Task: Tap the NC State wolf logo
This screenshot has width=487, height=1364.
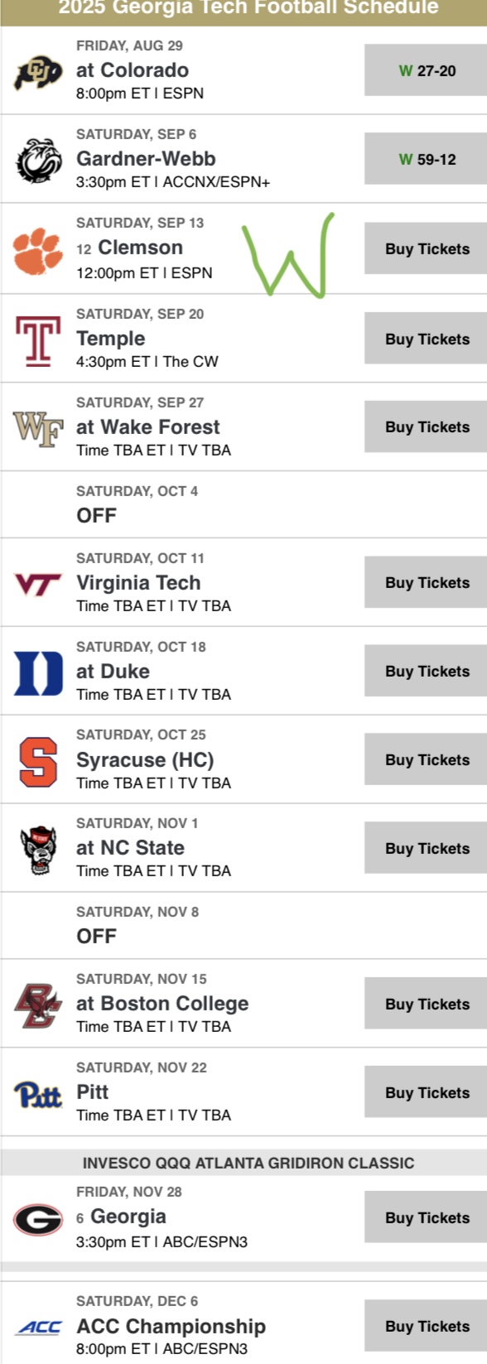Action: 38,850
